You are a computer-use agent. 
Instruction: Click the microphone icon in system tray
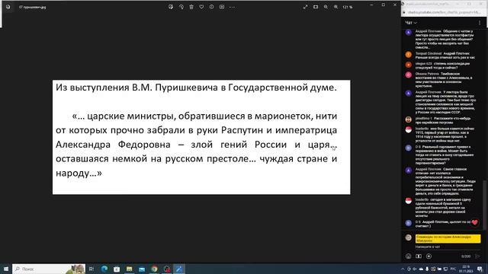click(x=427, y=269)
